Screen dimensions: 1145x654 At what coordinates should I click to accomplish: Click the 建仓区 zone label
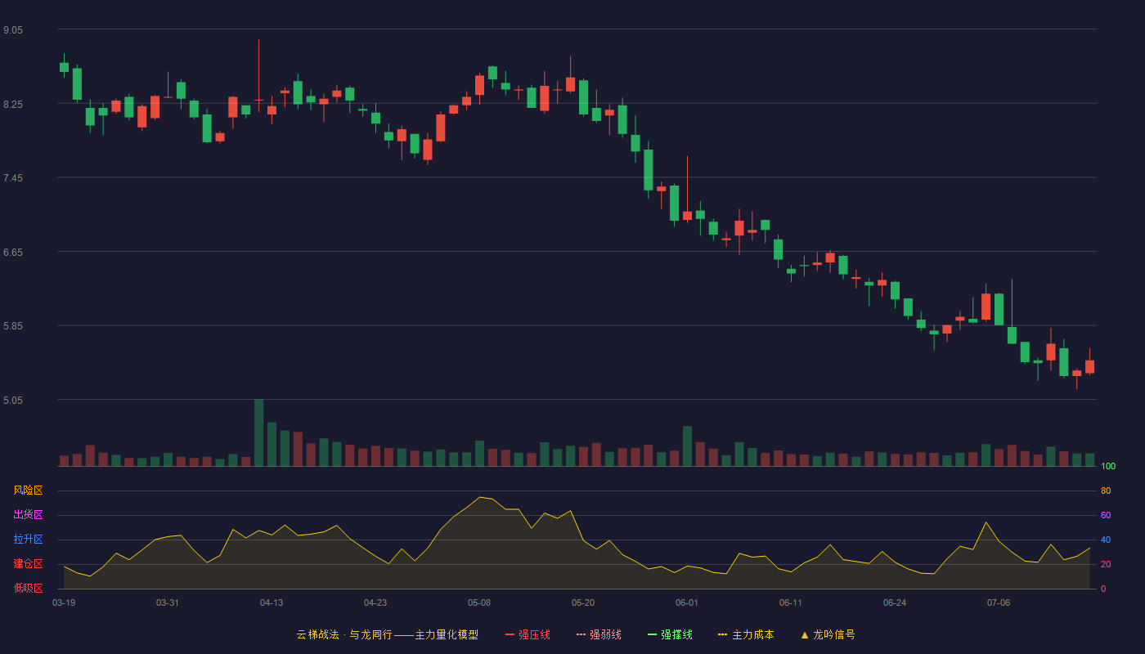pyautogui.click(x=28, y=564)
